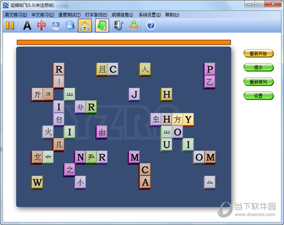Screen dimensions: 284x225
Task: Select the grey 厶 tile
Action: 209,182
